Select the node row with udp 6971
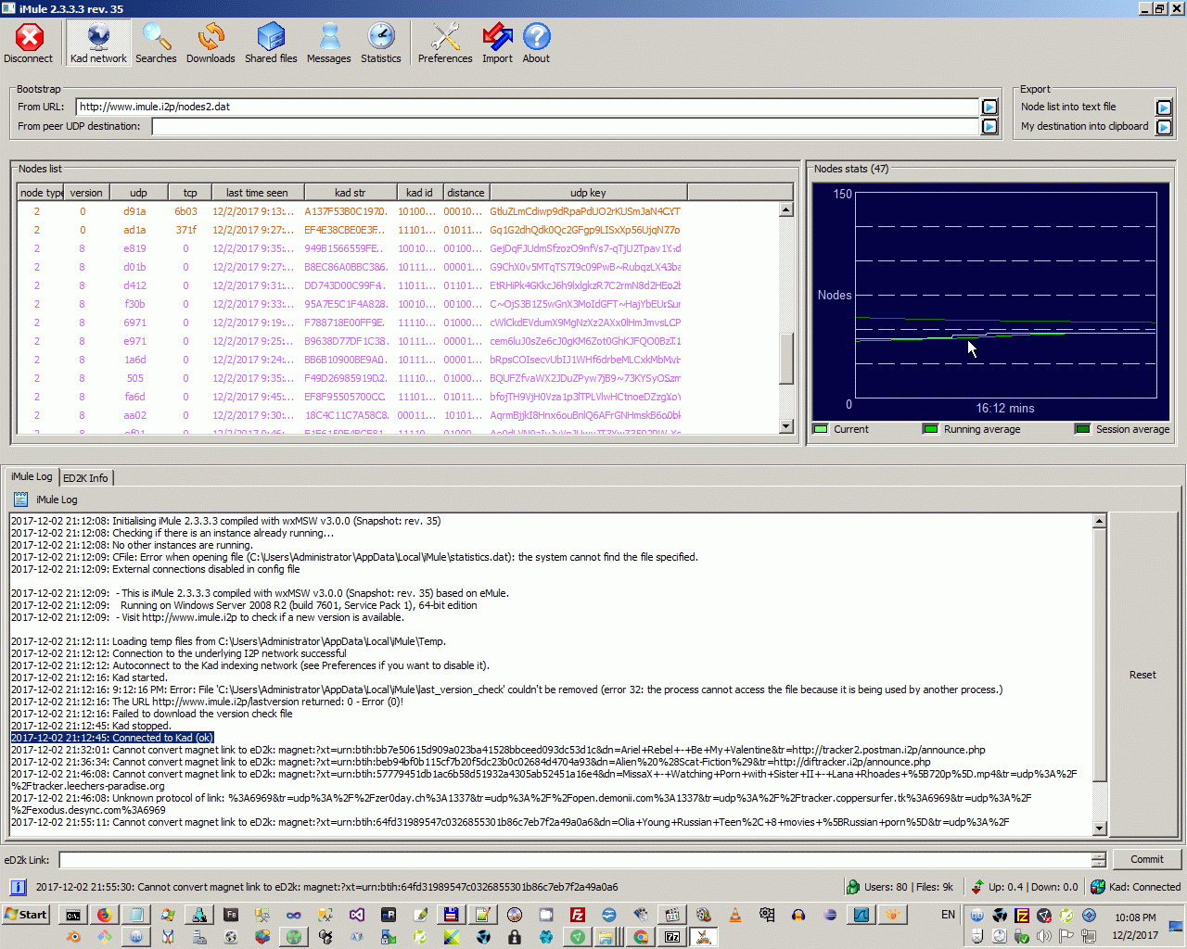Screen dimensions: 1187x949 point(398,323)
